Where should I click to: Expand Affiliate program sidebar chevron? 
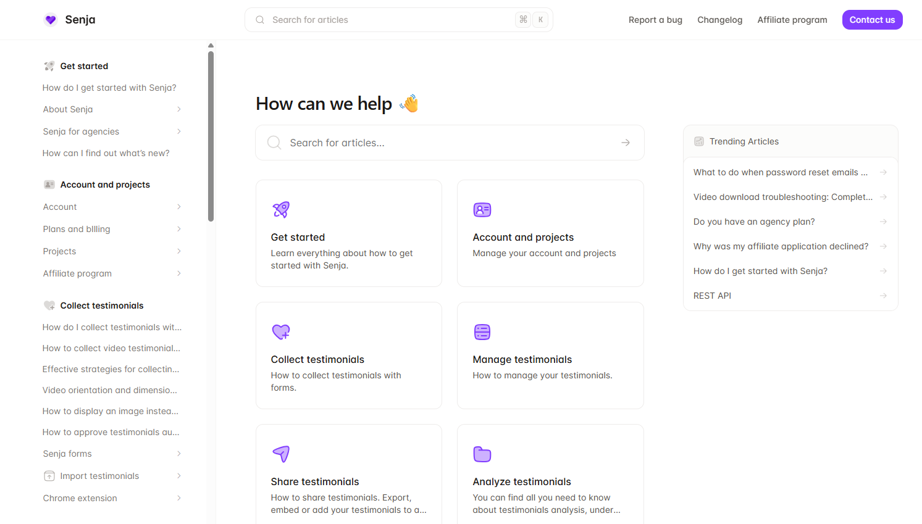point(179,273)
